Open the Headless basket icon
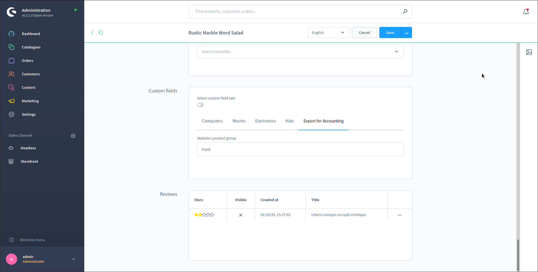538x272 pixels. click(x=11, y=148)
